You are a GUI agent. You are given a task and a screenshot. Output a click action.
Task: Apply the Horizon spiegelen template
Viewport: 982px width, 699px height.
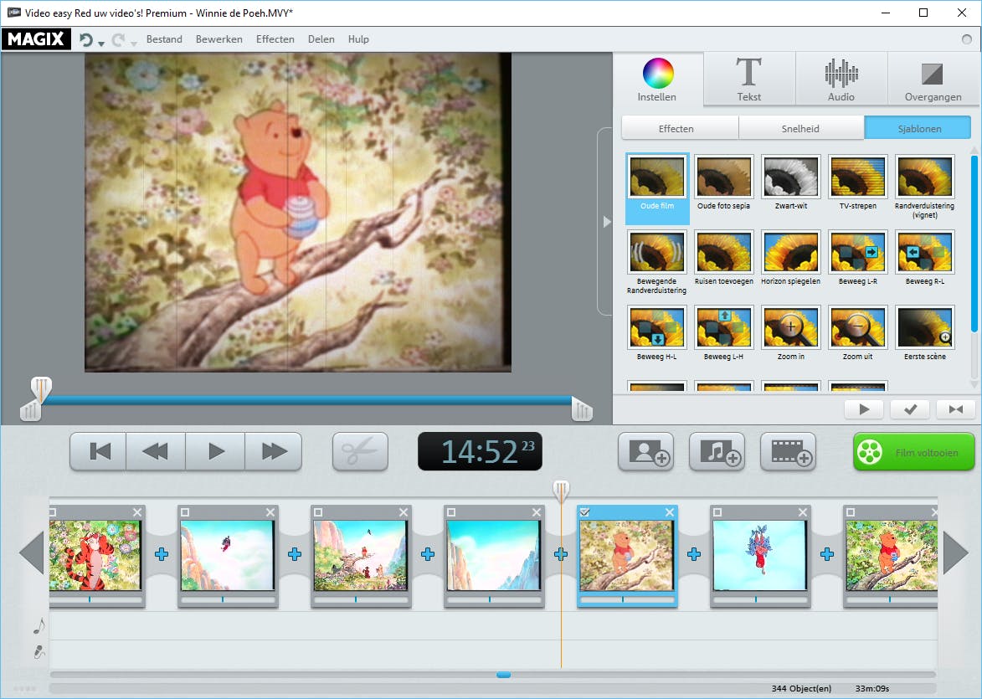click(x=791, y=258)
